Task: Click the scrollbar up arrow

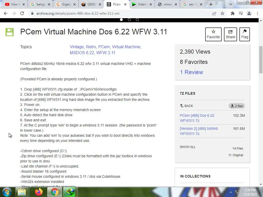Action: pos(261,21)
